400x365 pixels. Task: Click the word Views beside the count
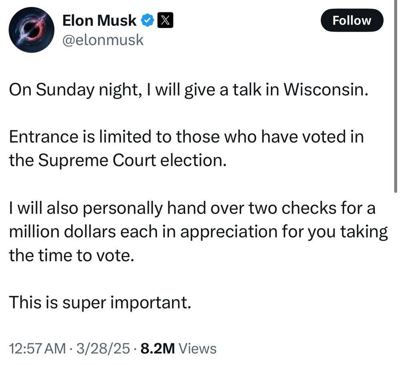coord(198,349)
